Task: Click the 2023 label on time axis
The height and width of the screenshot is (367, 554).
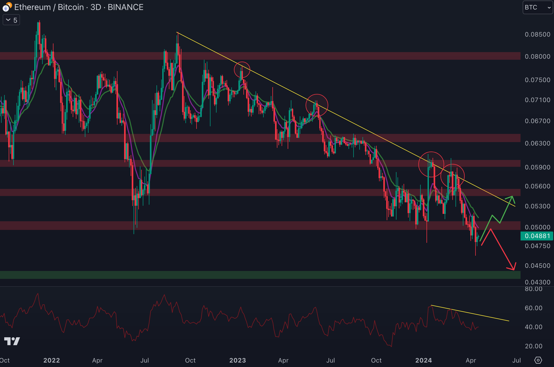Action: point(237,360)
